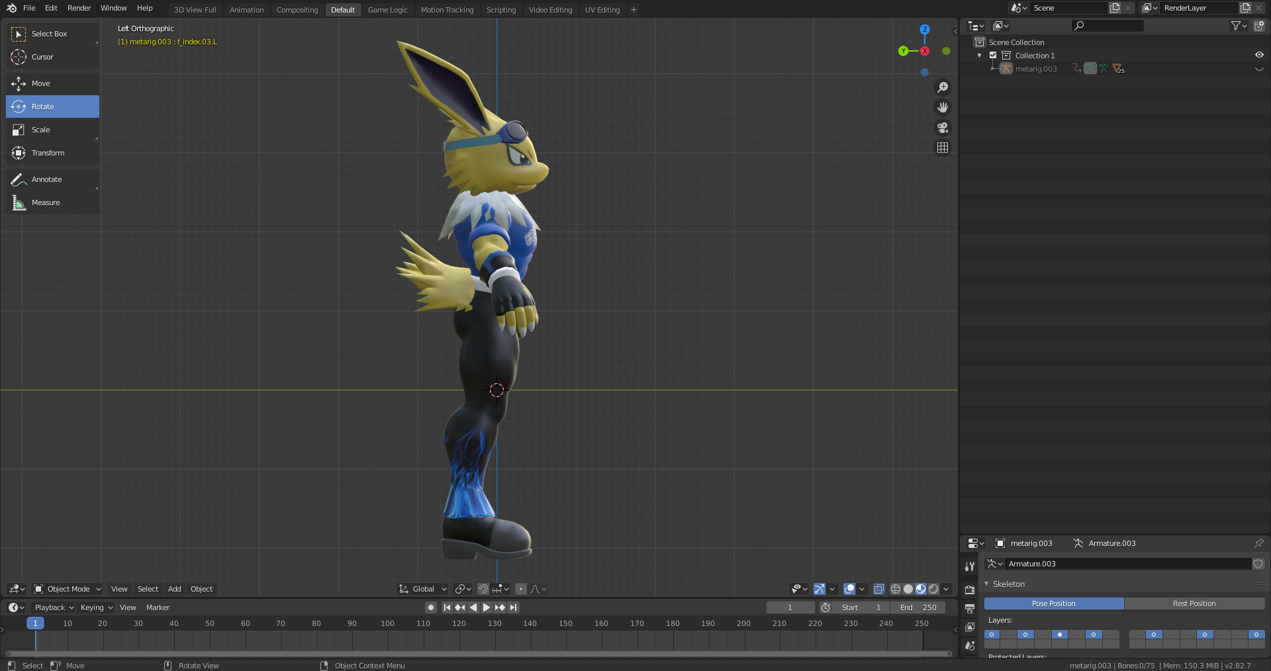Select the Select Box tool

52,34
